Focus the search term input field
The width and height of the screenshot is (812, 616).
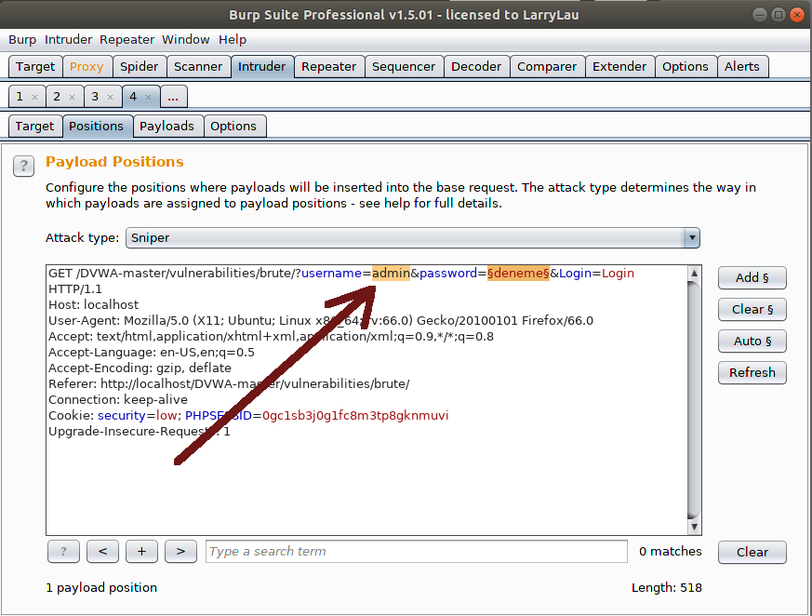417,551
